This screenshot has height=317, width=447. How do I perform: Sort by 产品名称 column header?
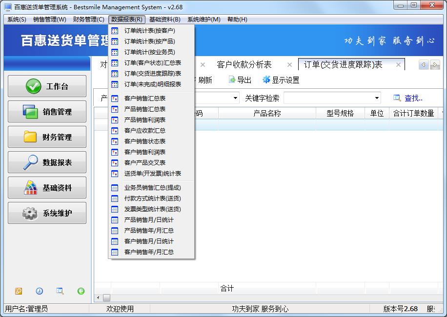point(267,113)
